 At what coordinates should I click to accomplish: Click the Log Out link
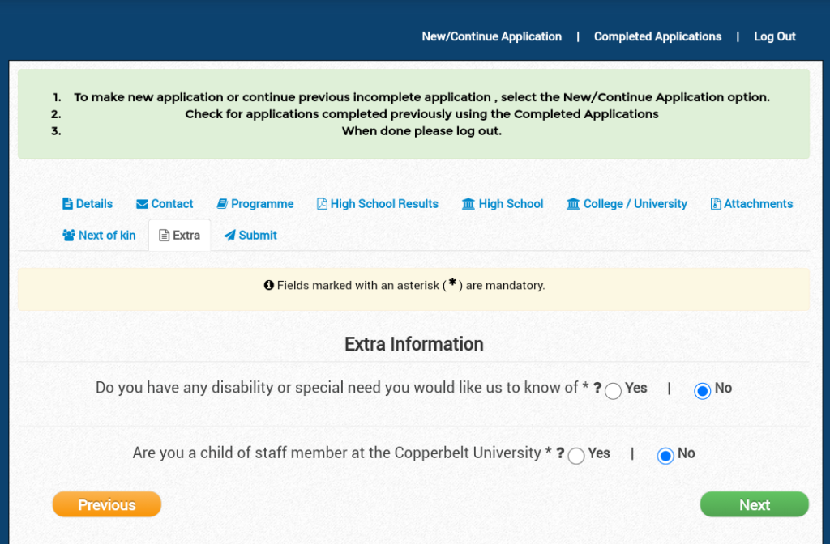[x=774, y=36]
